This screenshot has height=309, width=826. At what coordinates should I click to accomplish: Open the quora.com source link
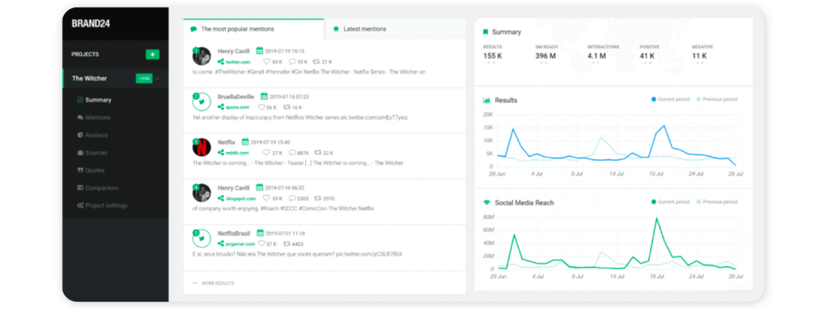click(237, 107)
